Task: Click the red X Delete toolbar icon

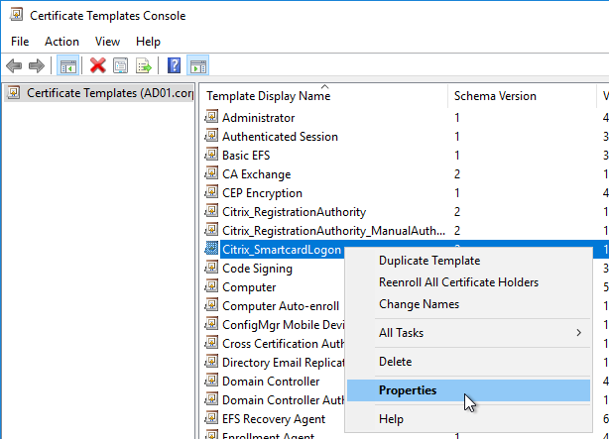Action: click(97, 65)
